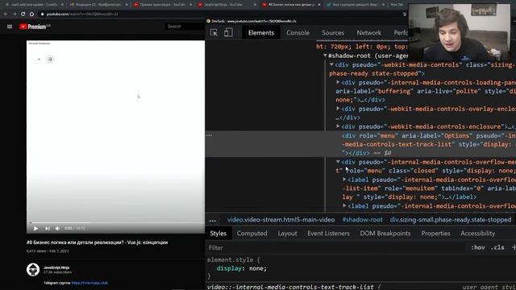Select the highlighted div role="menu" node
This screenshot has height=290, width=516.
[360, 144]
